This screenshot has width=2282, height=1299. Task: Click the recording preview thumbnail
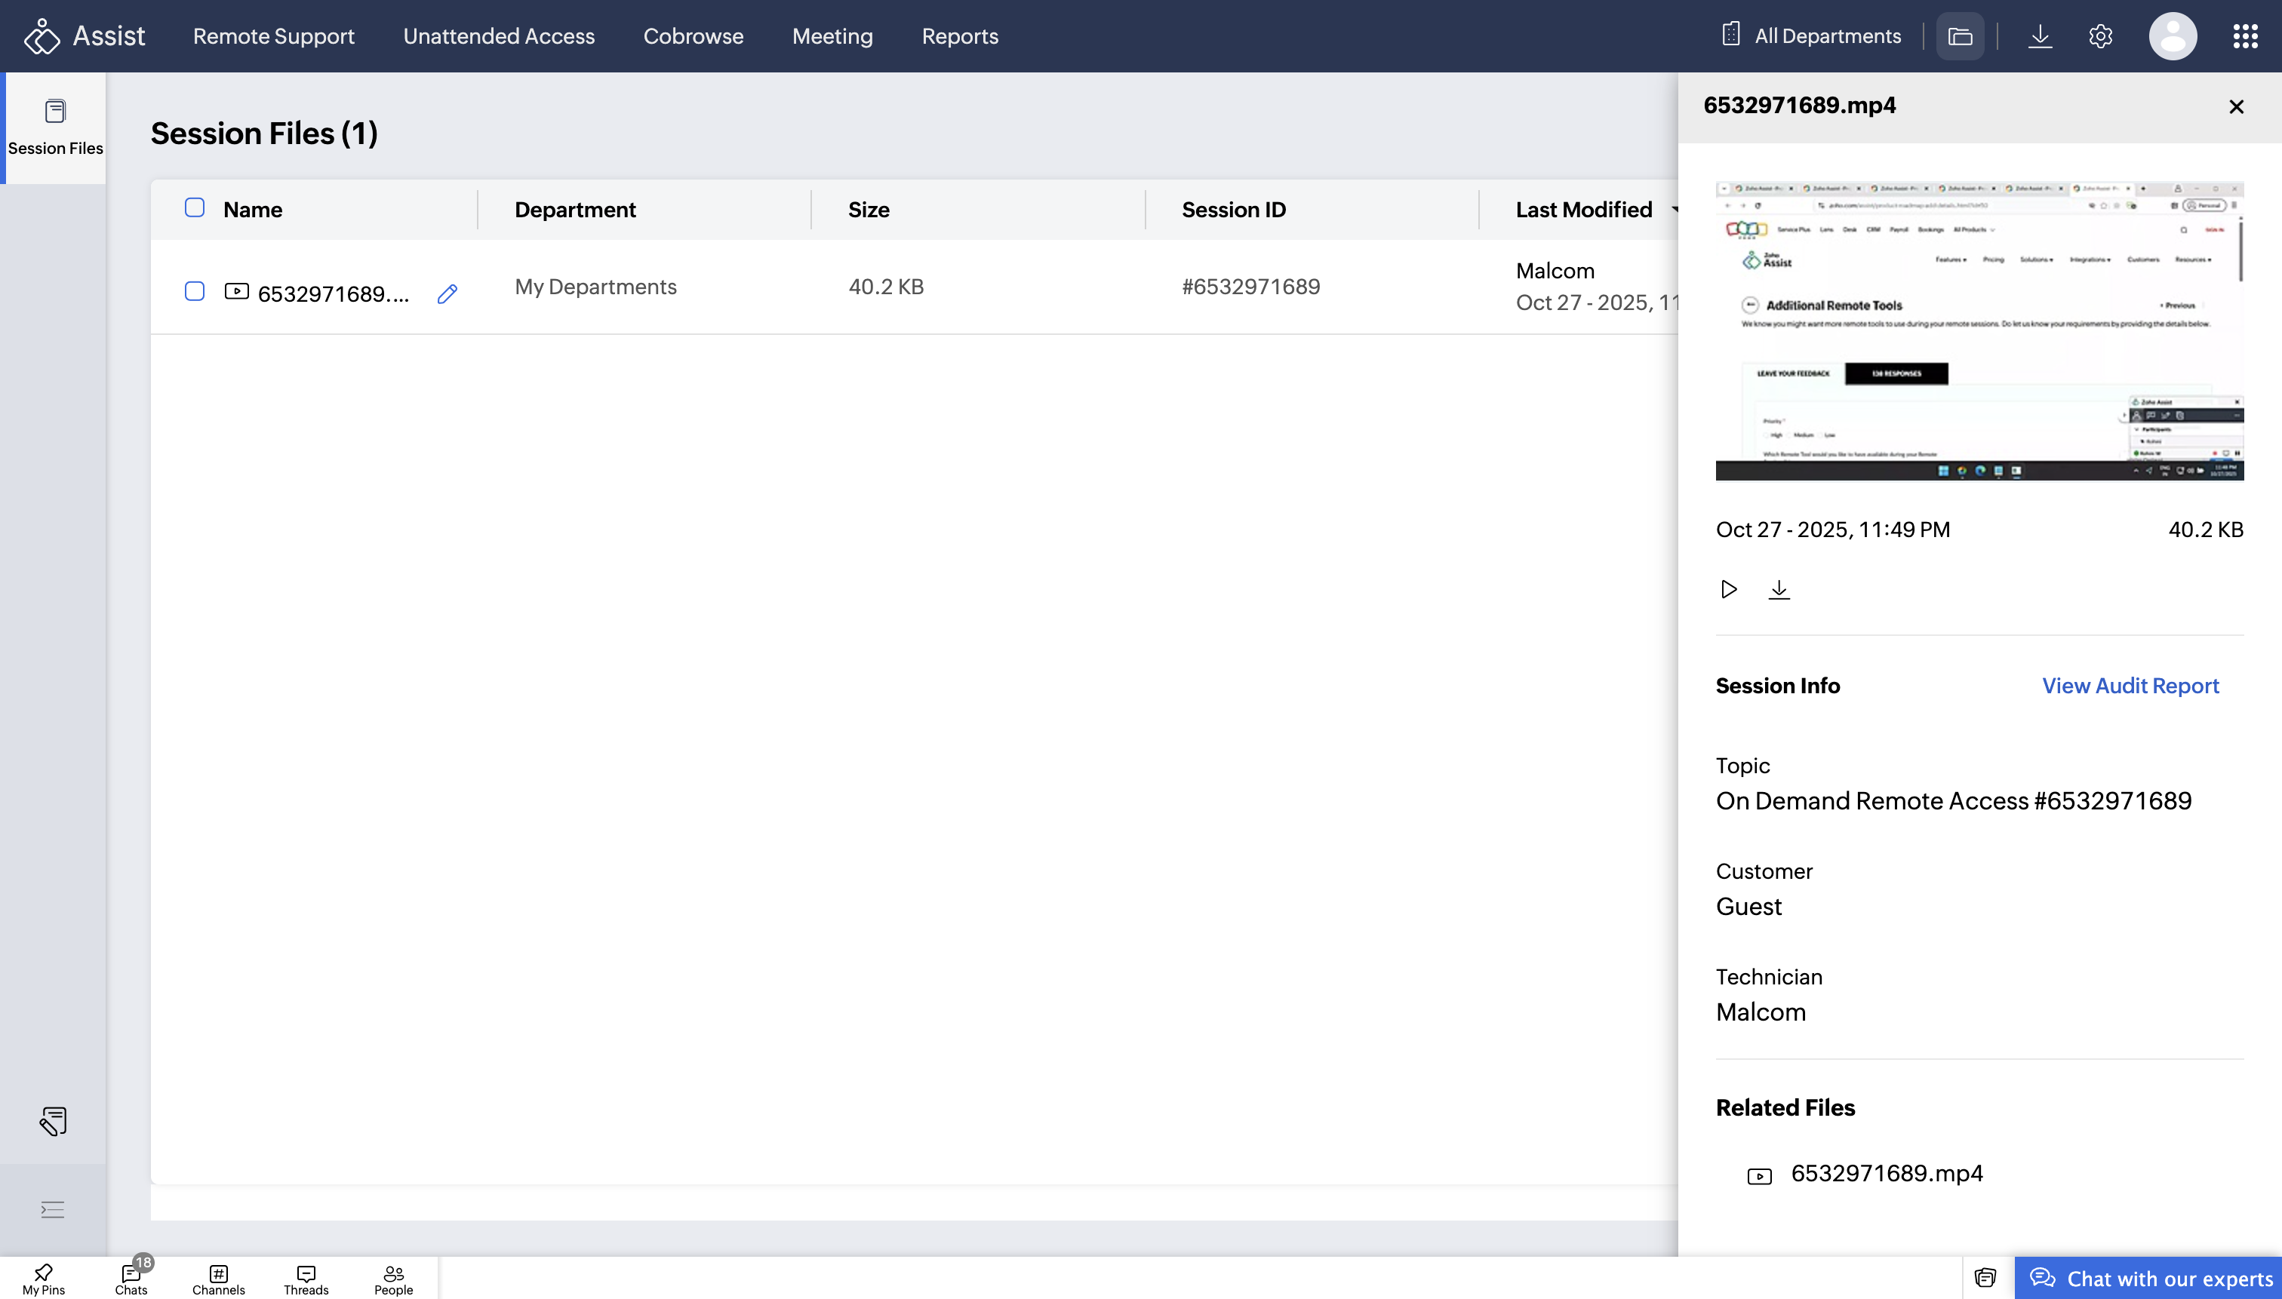click(1979, 331)
